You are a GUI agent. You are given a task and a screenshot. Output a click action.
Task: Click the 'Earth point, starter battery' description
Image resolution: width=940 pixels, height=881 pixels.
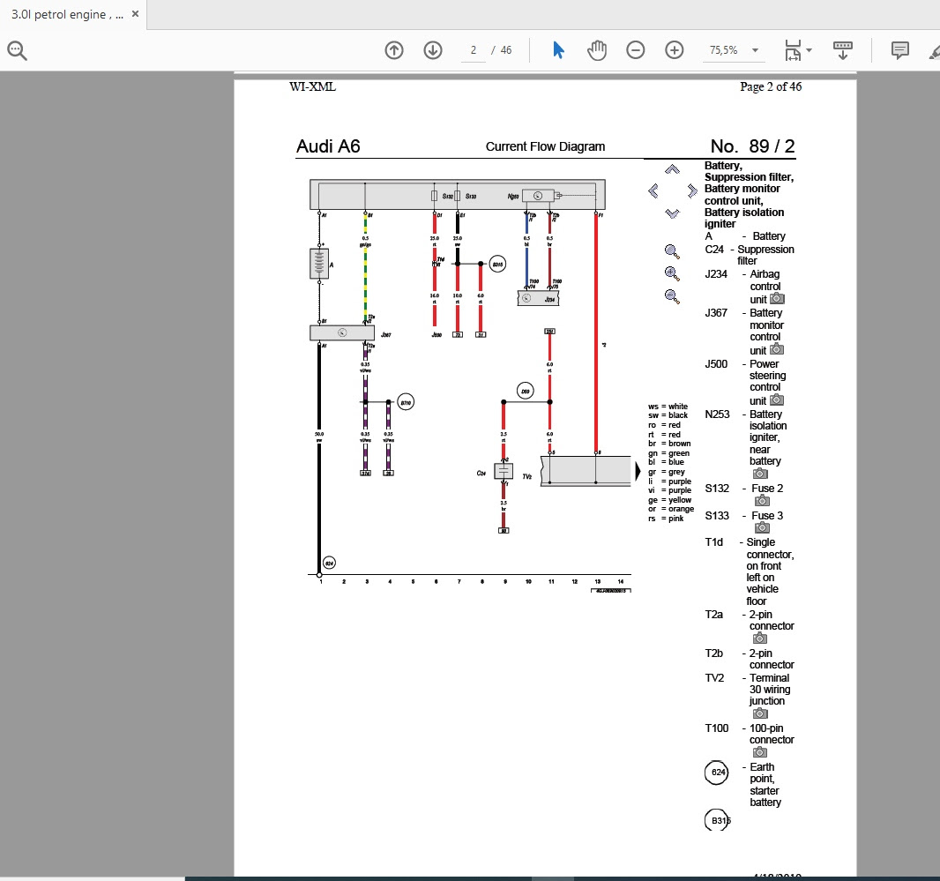point(765,785)
